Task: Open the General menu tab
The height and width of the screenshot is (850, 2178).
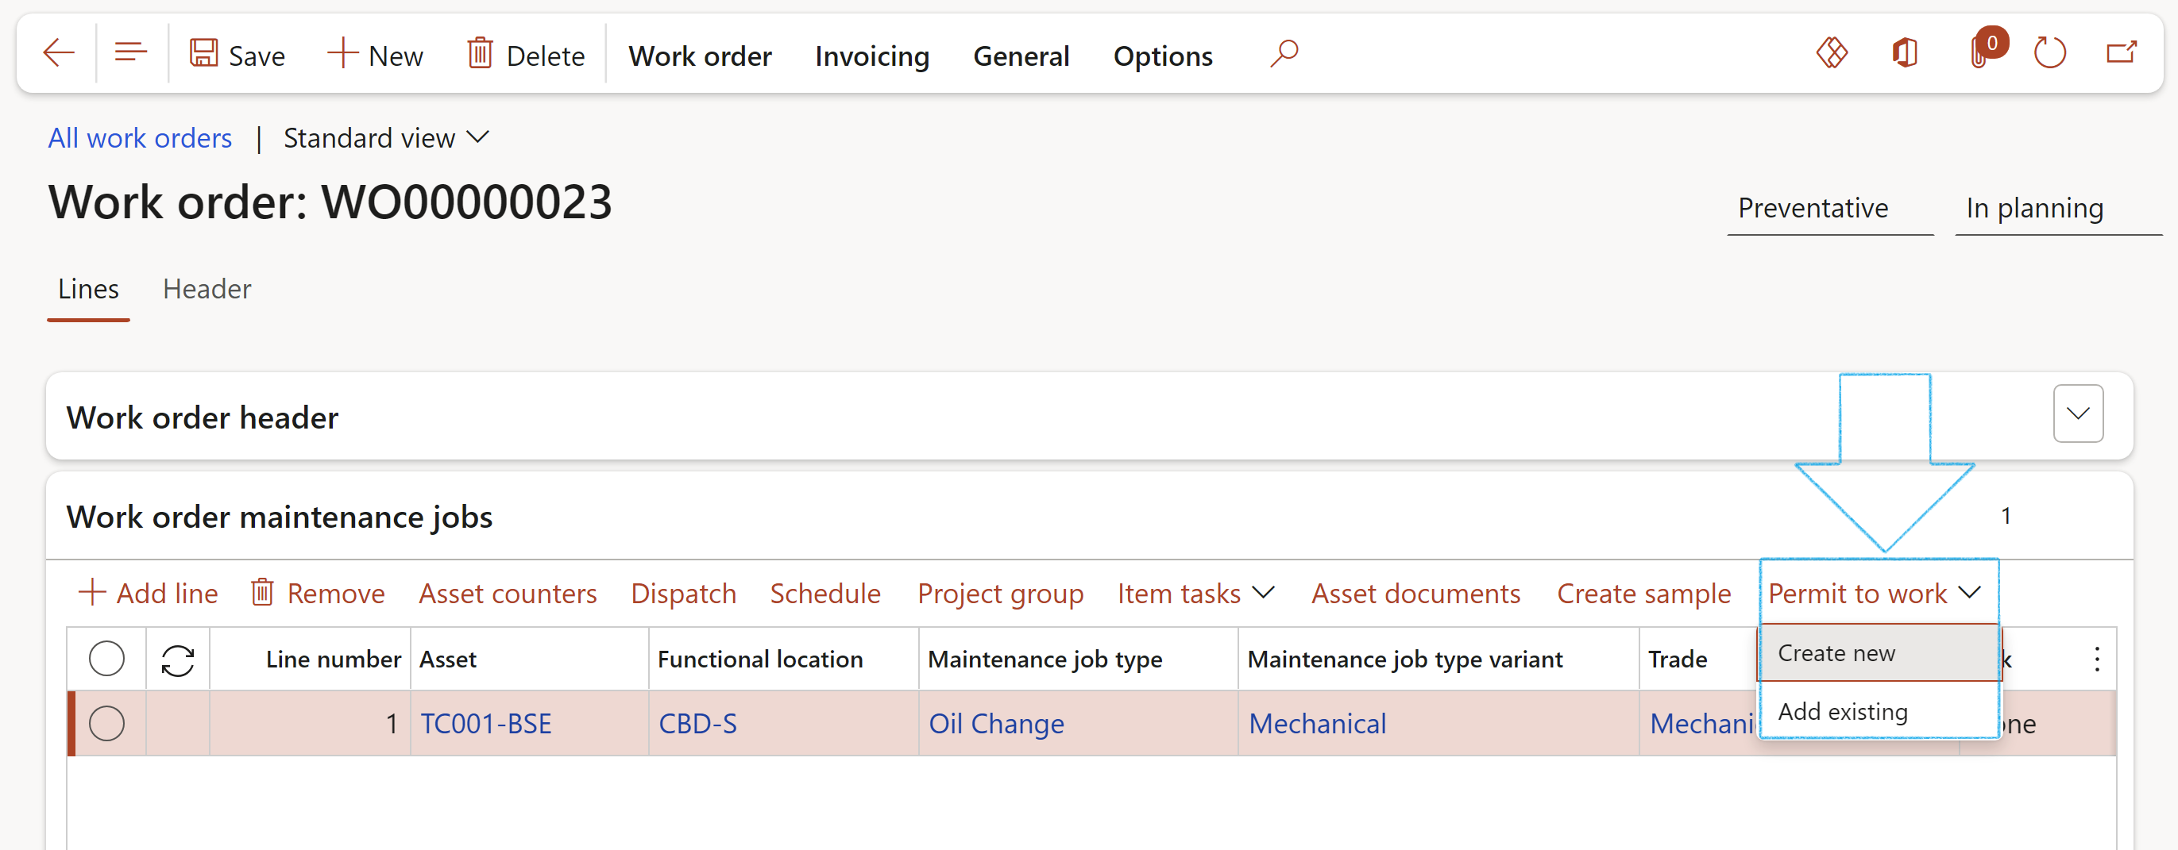Action: 1021,56
